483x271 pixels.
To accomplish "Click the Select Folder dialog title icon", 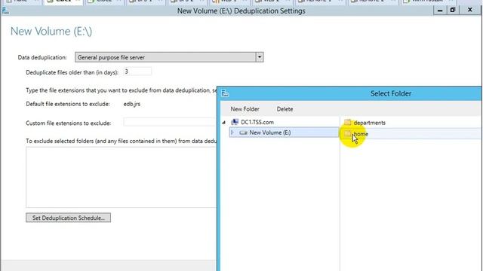I will 225,93.
